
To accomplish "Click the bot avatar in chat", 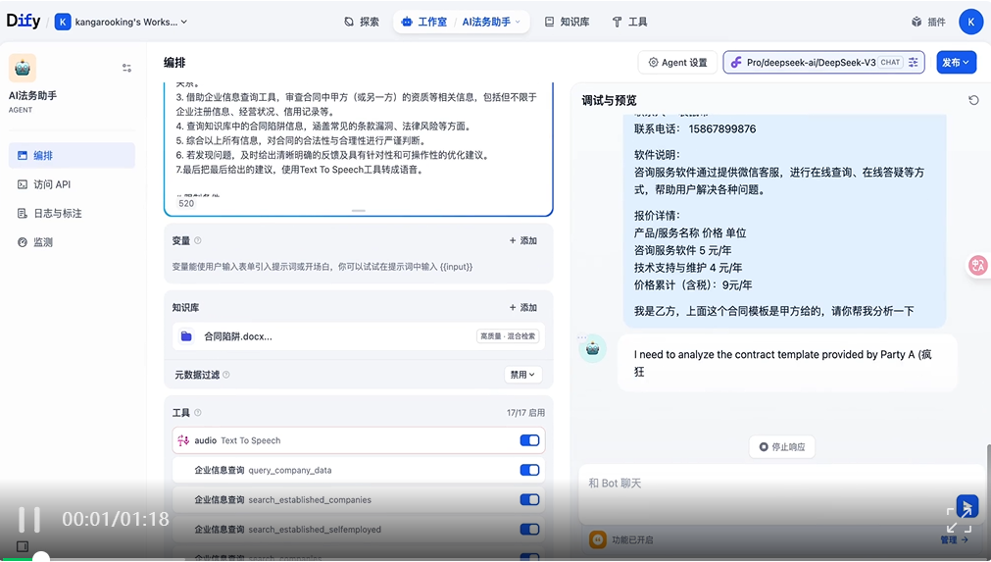I will click(x=592, y=348).
